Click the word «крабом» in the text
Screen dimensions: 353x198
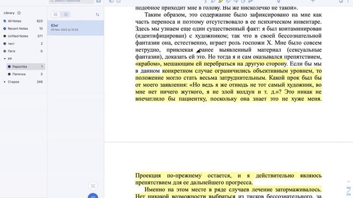148,64
